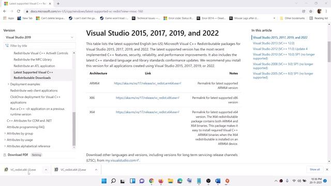
Task: Open Word from the taskbar
Action: tap(218, 181)
